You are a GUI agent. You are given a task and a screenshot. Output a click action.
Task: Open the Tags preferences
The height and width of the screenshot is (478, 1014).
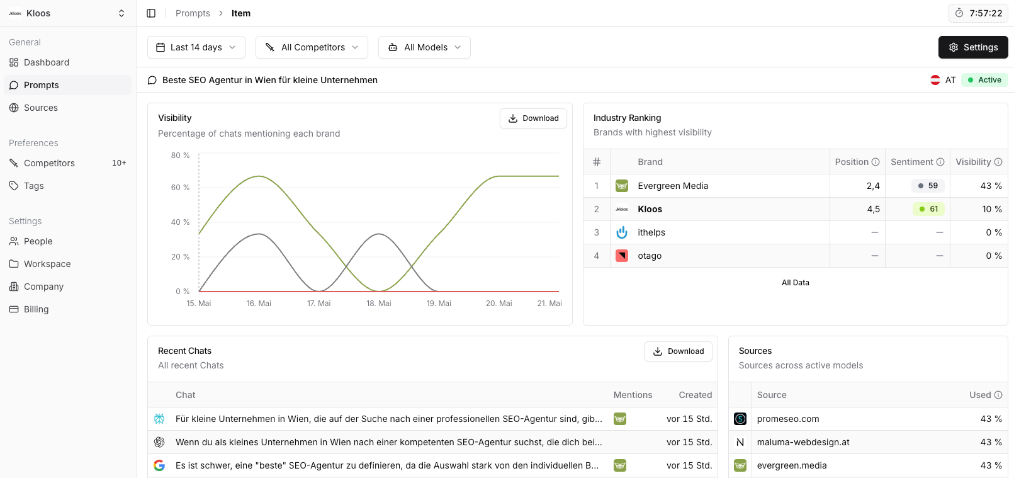[68, 186]
